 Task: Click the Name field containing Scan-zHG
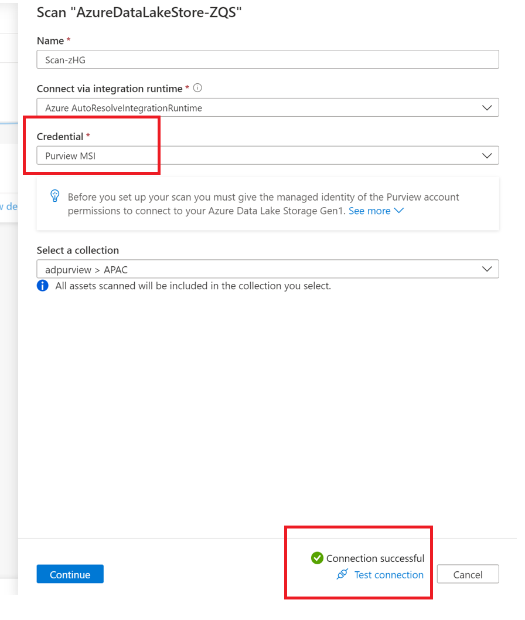point(267,60)
